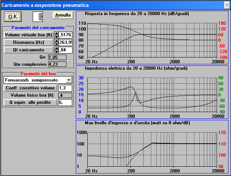Click the Volume fisico box value ,4
This screenshot has height=176, width=231.
click(65, 95)
